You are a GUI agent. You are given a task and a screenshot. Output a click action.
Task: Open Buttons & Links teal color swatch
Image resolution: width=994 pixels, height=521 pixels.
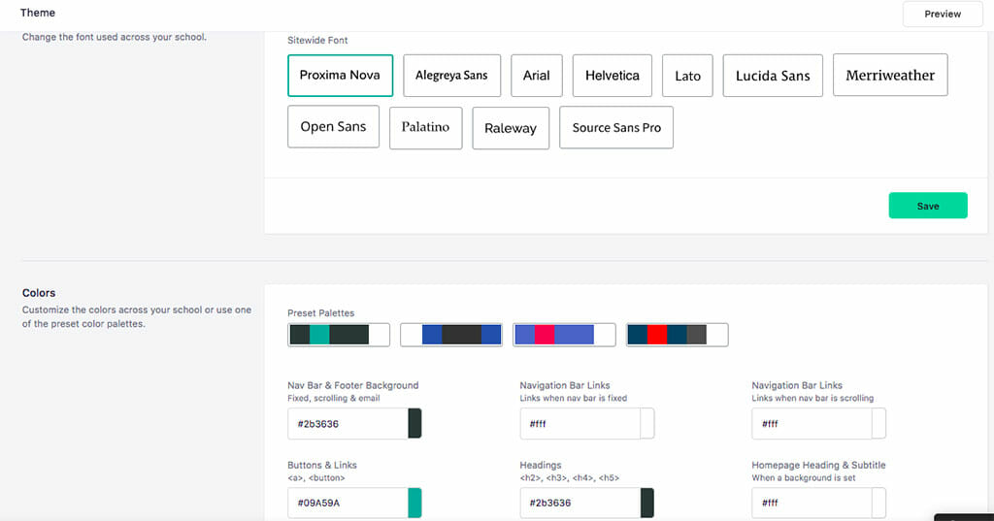(414, 503)
